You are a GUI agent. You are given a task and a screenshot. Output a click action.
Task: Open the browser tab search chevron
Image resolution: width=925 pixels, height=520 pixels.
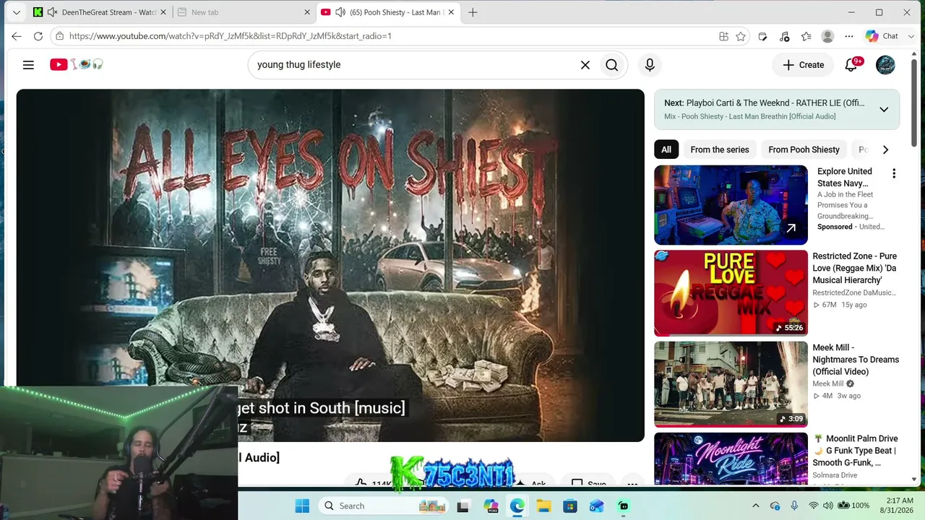coord(17,12)
